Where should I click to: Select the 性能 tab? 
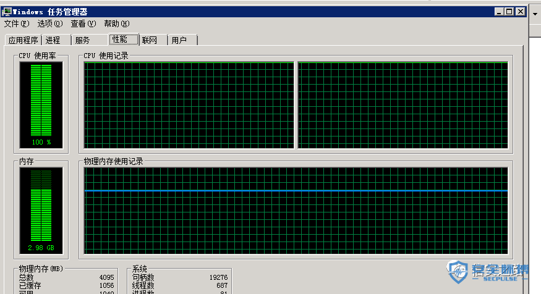(124, 39)
